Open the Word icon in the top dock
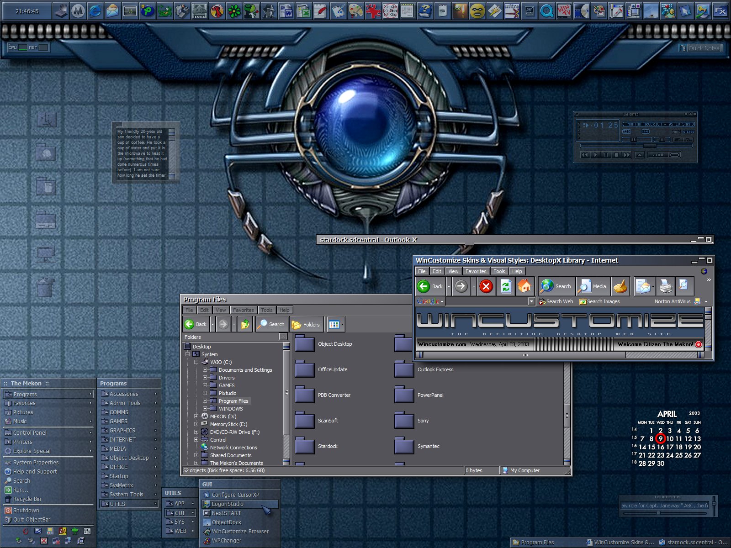 tap(286, 11)
